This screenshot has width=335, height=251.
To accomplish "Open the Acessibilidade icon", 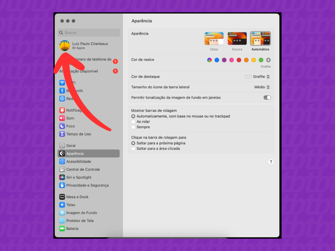I will (x=62, y=161).
